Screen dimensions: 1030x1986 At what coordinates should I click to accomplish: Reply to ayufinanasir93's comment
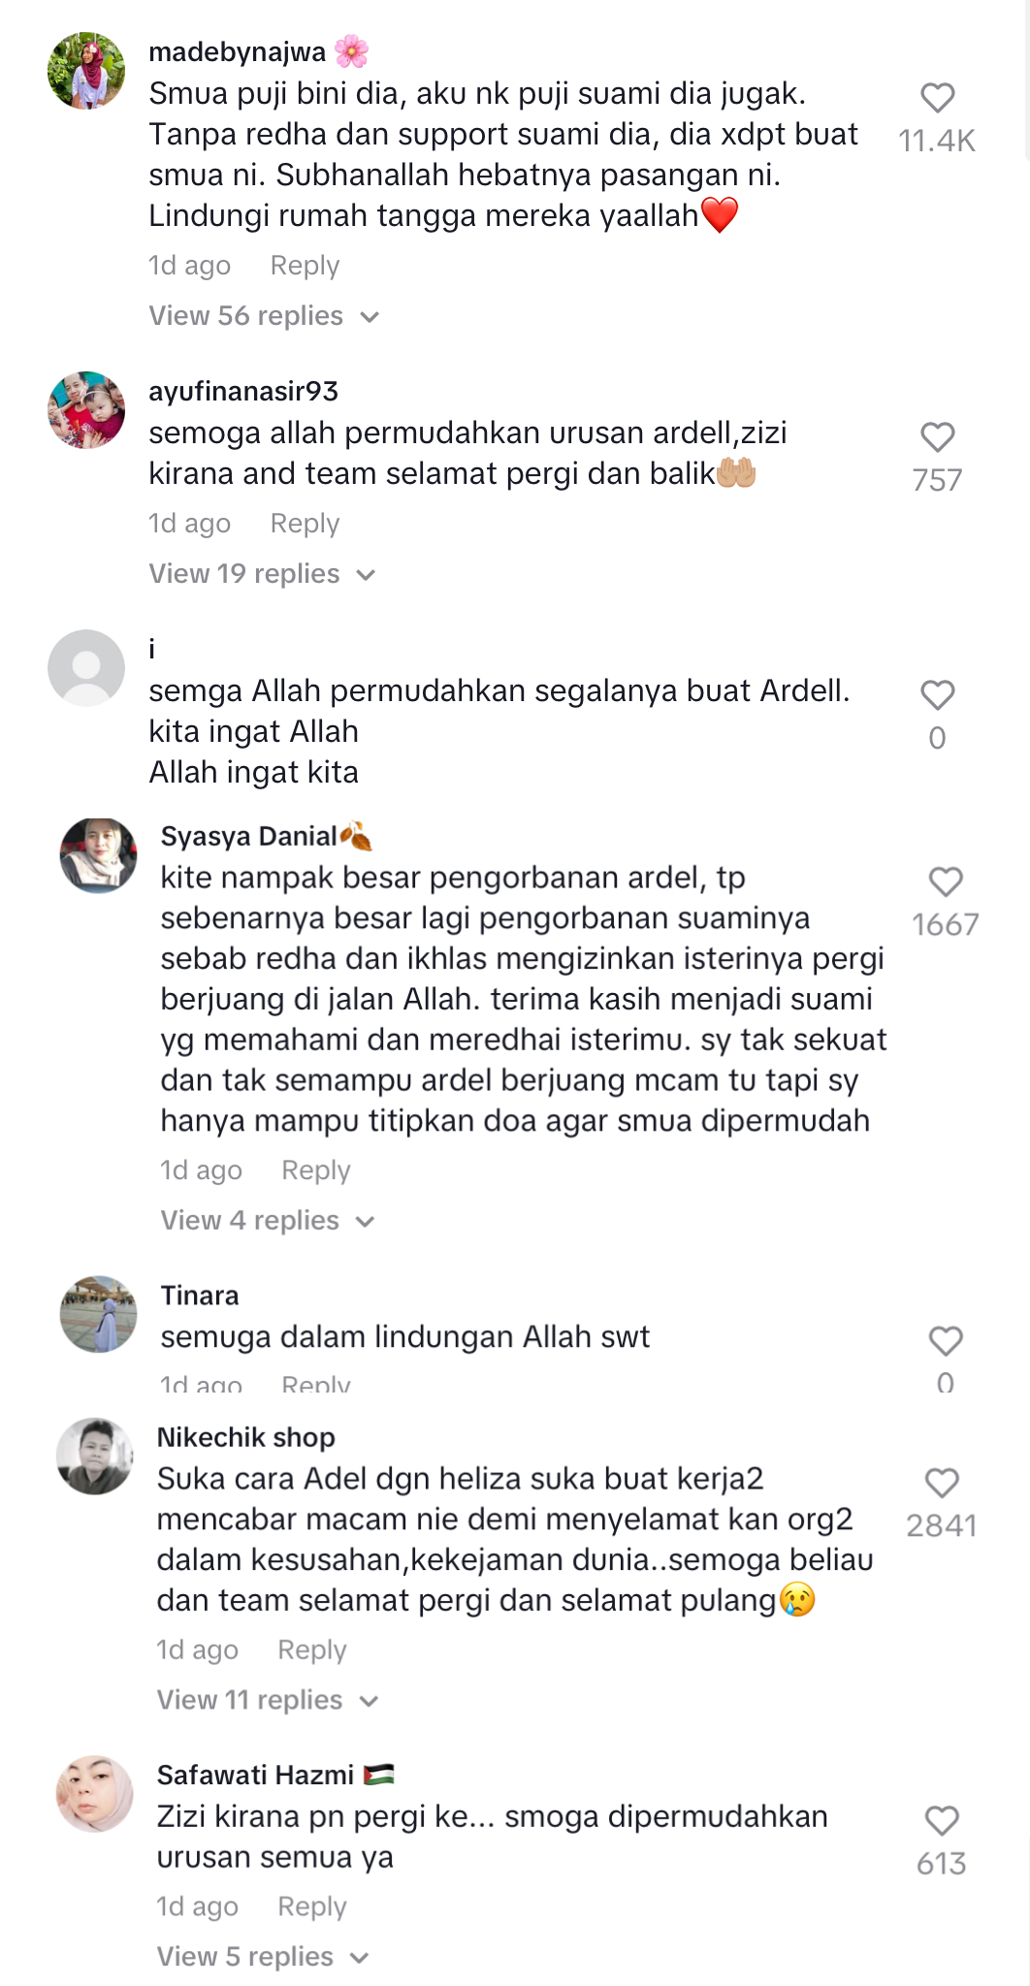pos(305,524)
